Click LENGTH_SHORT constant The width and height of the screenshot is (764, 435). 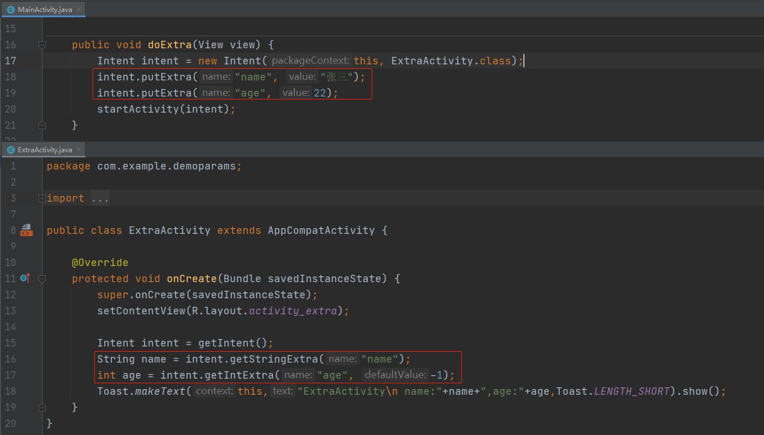click(x=632, y=391)
